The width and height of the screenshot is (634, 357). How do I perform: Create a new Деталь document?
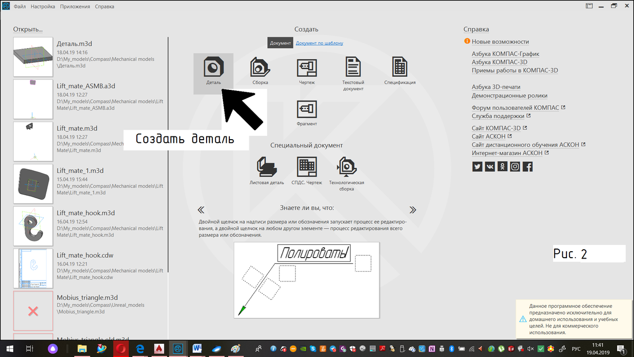coord(213,74)
